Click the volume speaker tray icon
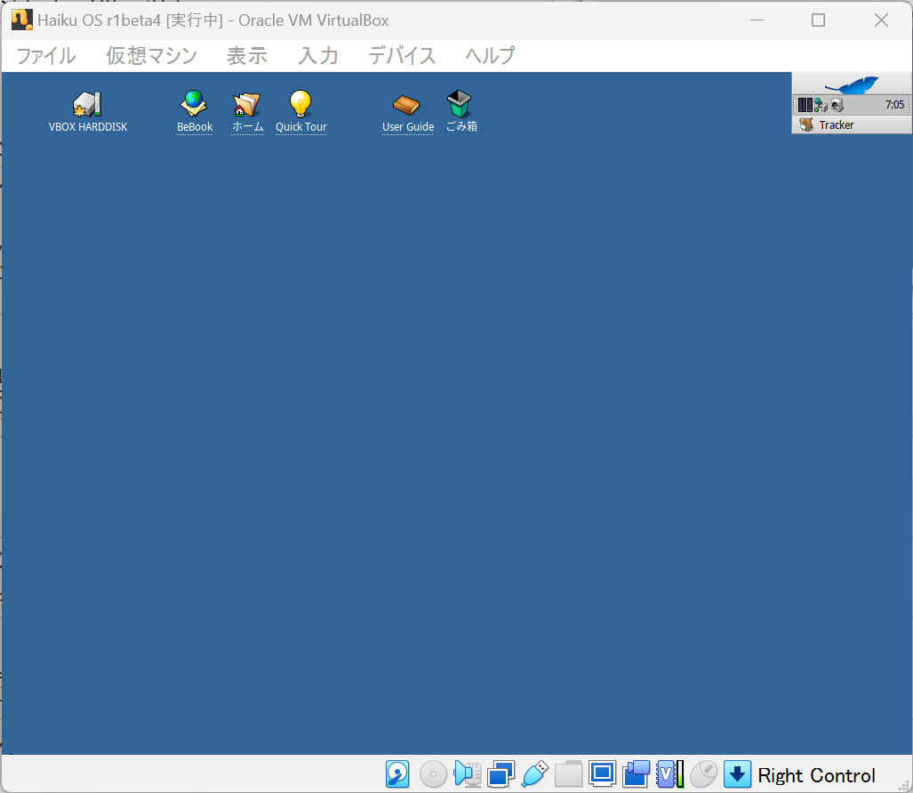Screen dimensions: 913x793 pyautogui.click(x=837, y=106)
